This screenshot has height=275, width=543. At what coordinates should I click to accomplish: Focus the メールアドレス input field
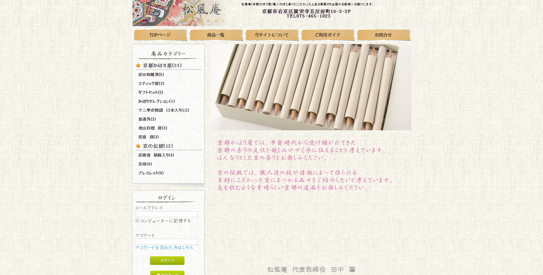pos(167,214)
